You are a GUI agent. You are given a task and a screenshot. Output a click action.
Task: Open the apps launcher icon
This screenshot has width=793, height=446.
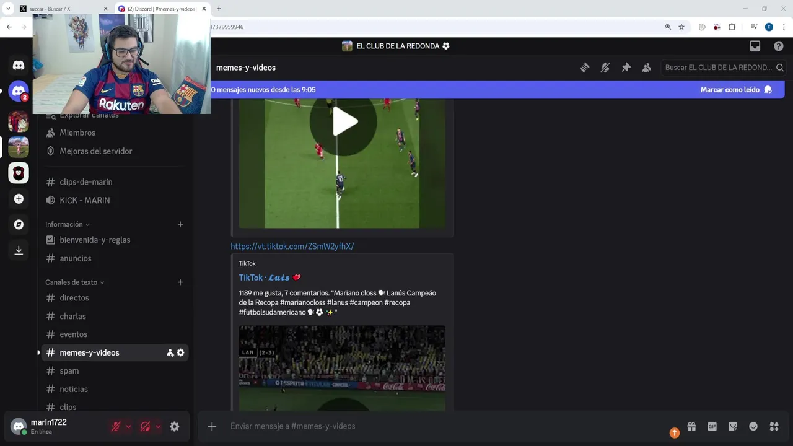click(774, 426)
